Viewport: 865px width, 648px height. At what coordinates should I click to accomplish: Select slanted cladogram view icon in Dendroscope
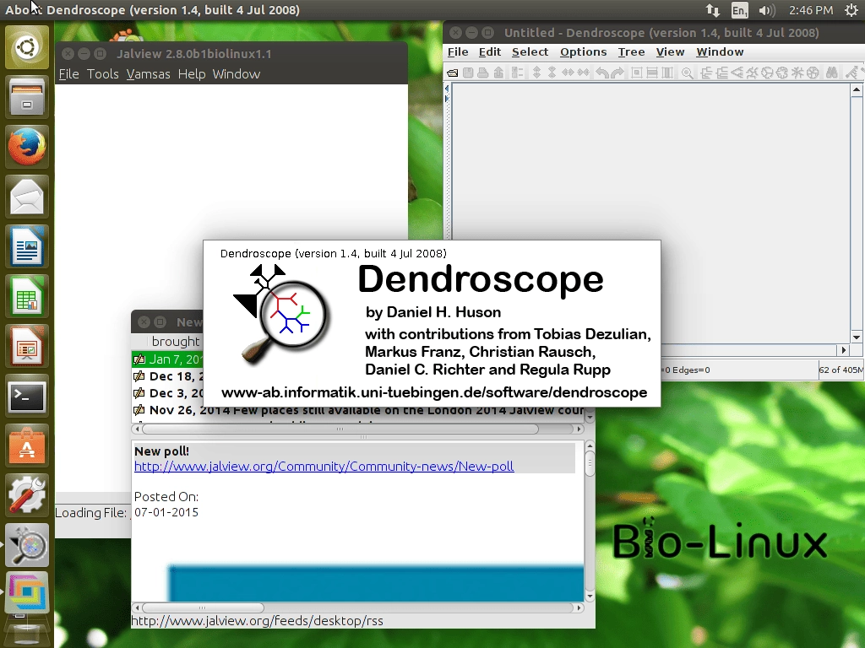point(737,73)
